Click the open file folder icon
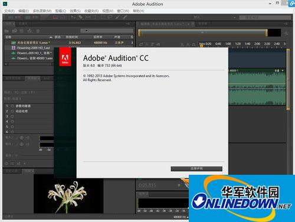Image resolution: width=295 pixels, height=222 pixels. 6,31
